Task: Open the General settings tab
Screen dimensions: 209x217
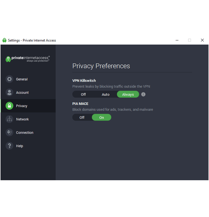Action: point(28,79)
